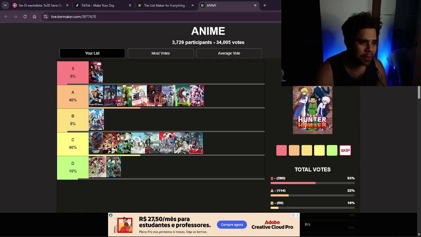
Task: Close the TikTok tab
Action: (x=130, y=5)
